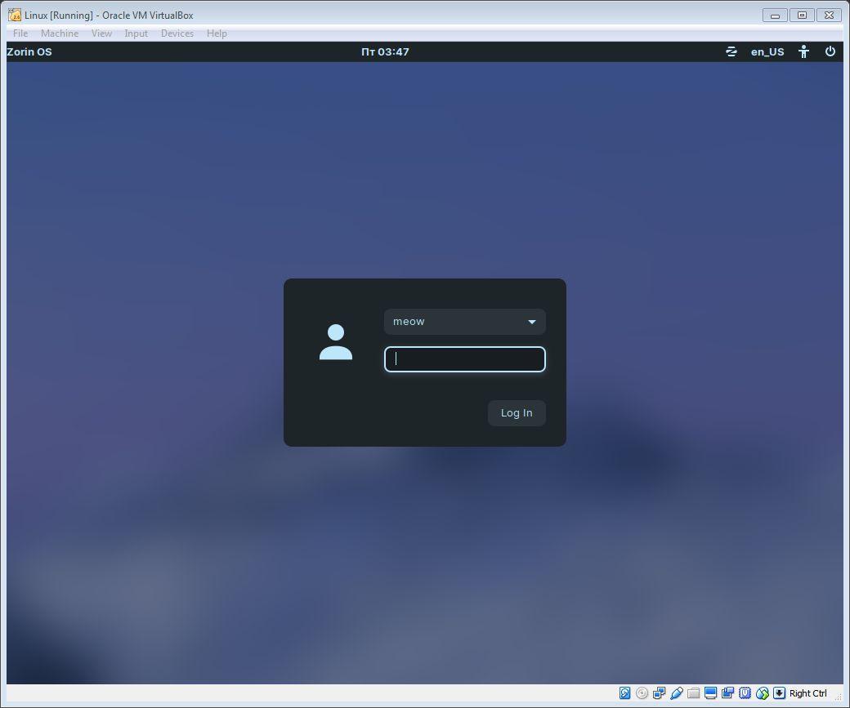Click the USB devices status icon
Image resolution: width=850 pixels, height=708 pixels.
[x=677, y=693]
